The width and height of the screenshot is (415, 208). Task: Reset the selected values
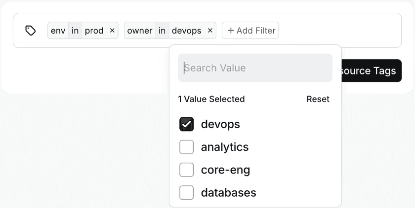(318, 99)
